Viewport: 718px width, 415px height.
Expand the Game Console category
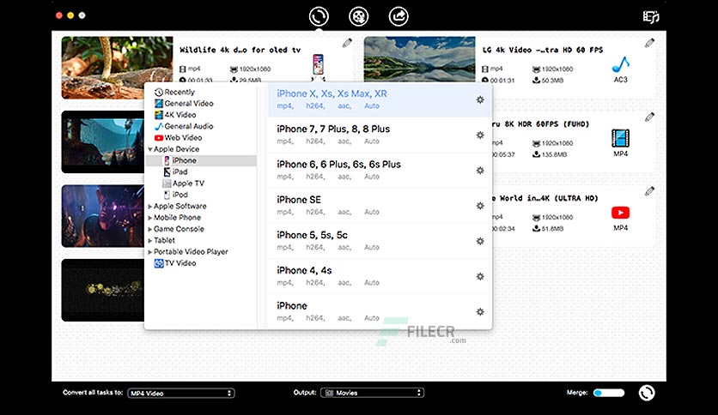click(x=149, y=230)
